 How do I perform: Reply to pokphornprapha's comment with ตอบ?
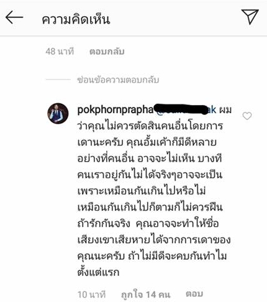(x=194, y=294)
